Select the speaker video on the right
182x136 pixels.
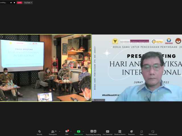[137, 68]
